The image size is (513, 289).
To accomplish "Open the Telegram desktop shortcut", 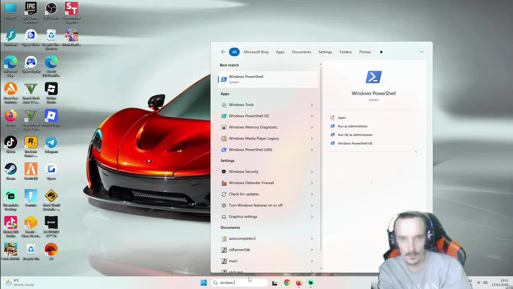I will (51, 145).
